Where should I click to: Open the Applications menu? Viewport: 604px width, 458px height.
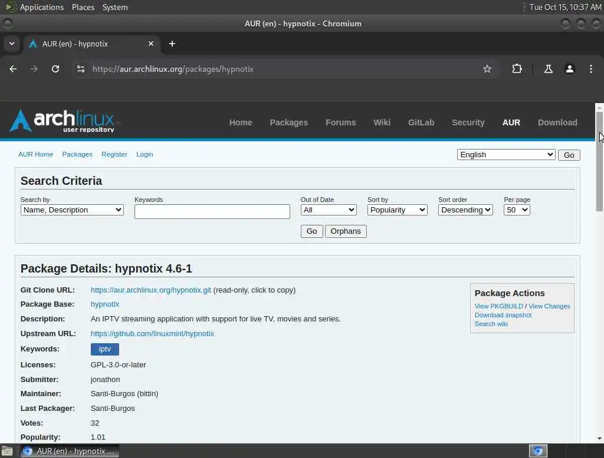[42, 7]
